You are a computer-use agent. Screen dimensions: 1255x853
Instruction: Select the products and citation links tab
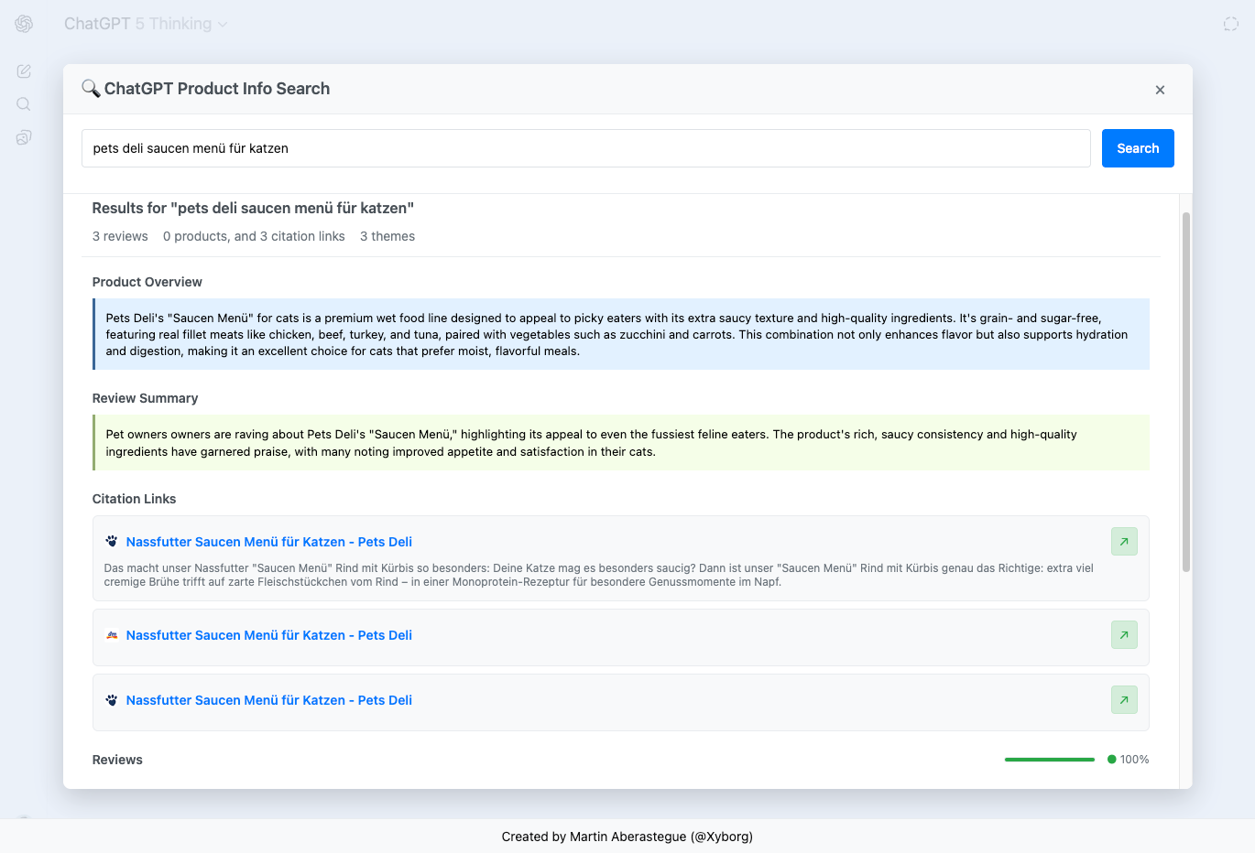coord(254,236)
